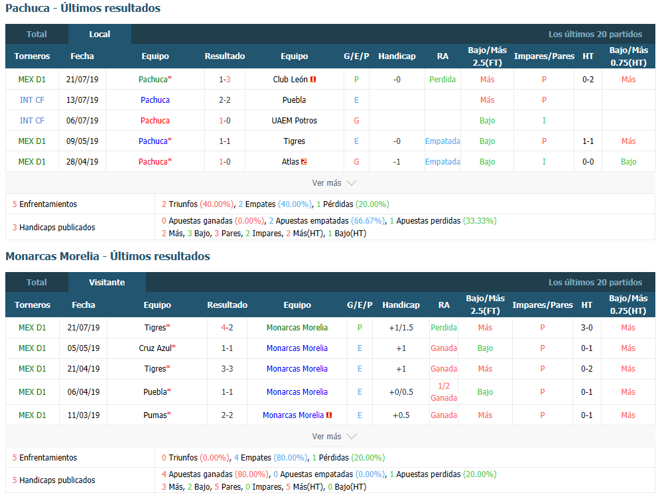Click the red card icon beside Monarcas Morelia, Pumas row
The image size is (662, 495).
coord(329,415)
